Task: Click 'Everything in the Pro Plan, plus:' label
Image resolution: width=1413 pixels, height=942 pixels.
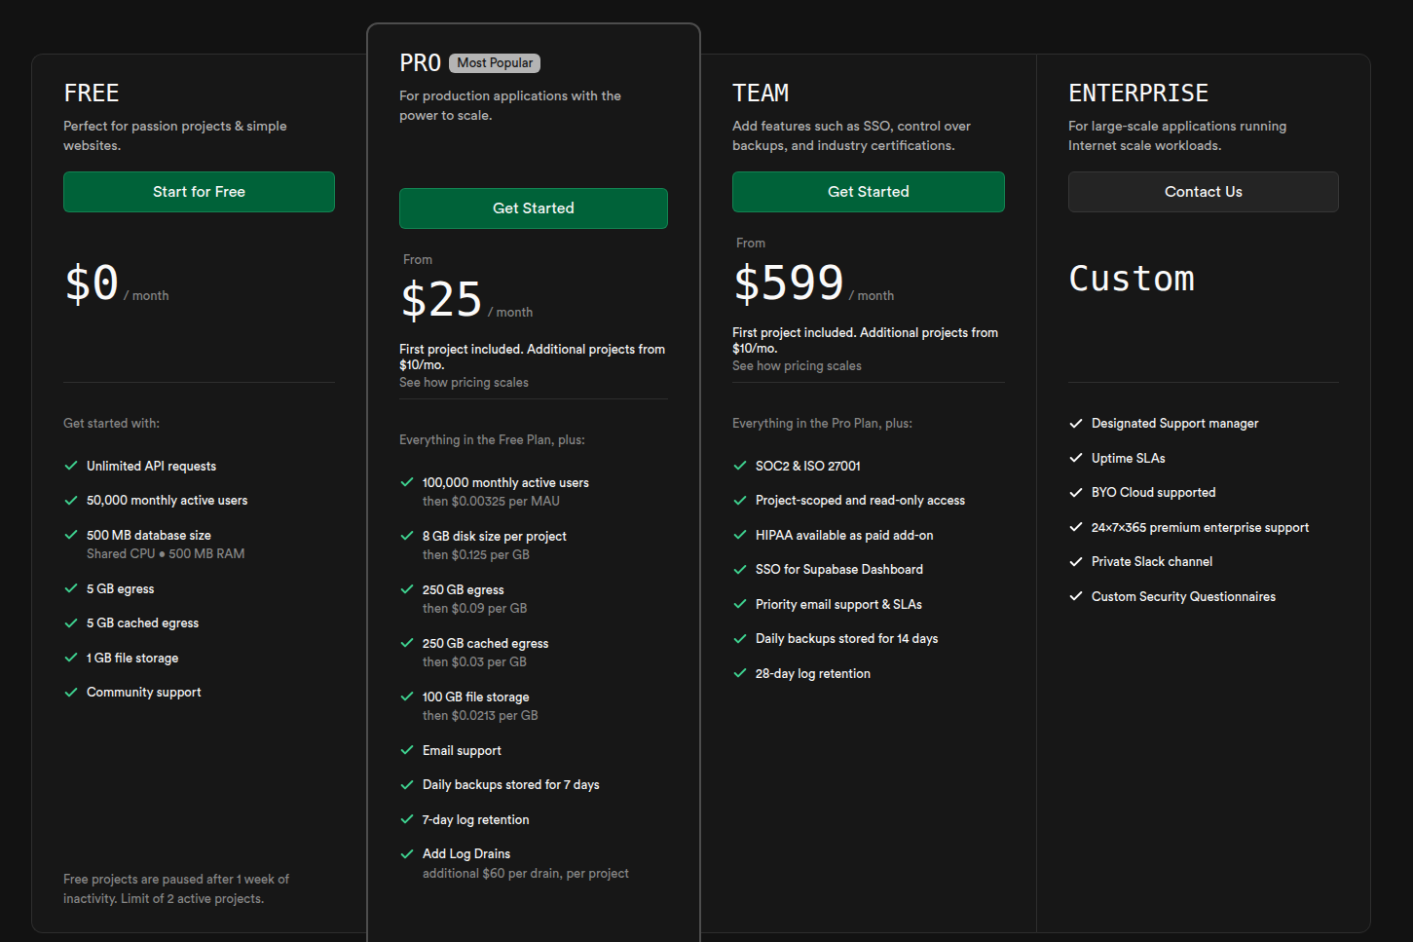Action: [x=822, y=424]
